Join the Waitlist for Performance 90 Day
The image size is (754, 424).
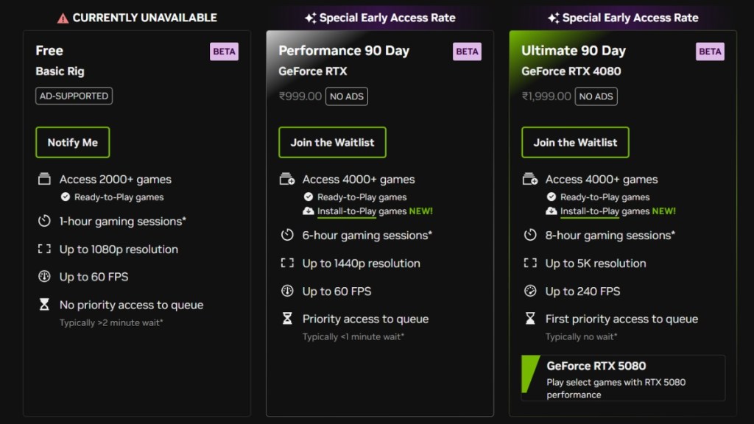332,142
